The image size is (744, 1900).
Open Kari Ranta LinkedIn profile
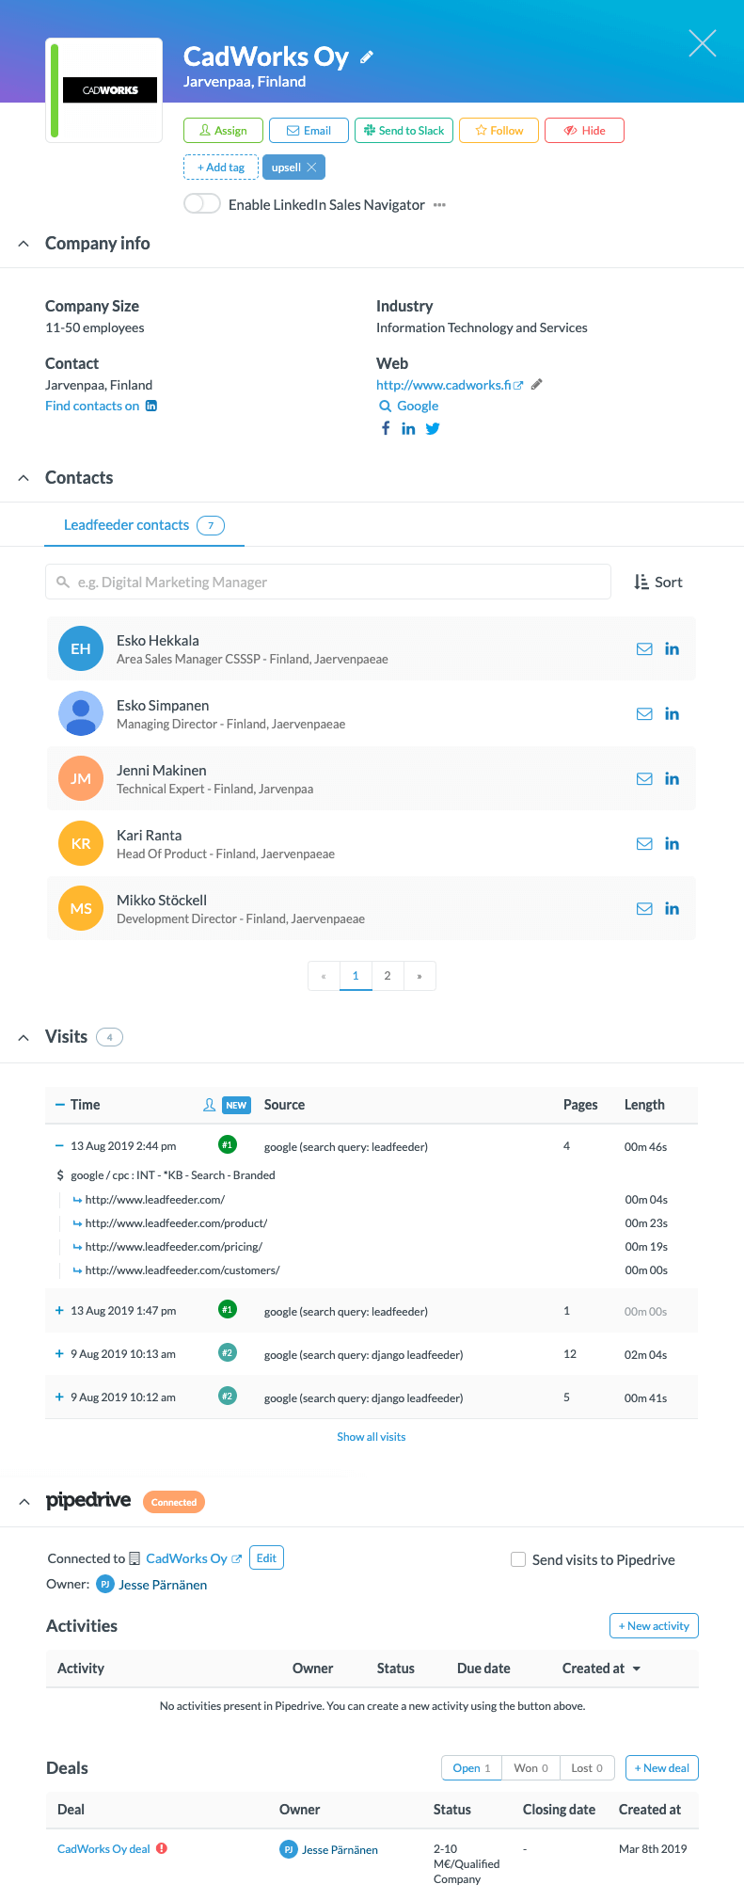coord(672,843)
